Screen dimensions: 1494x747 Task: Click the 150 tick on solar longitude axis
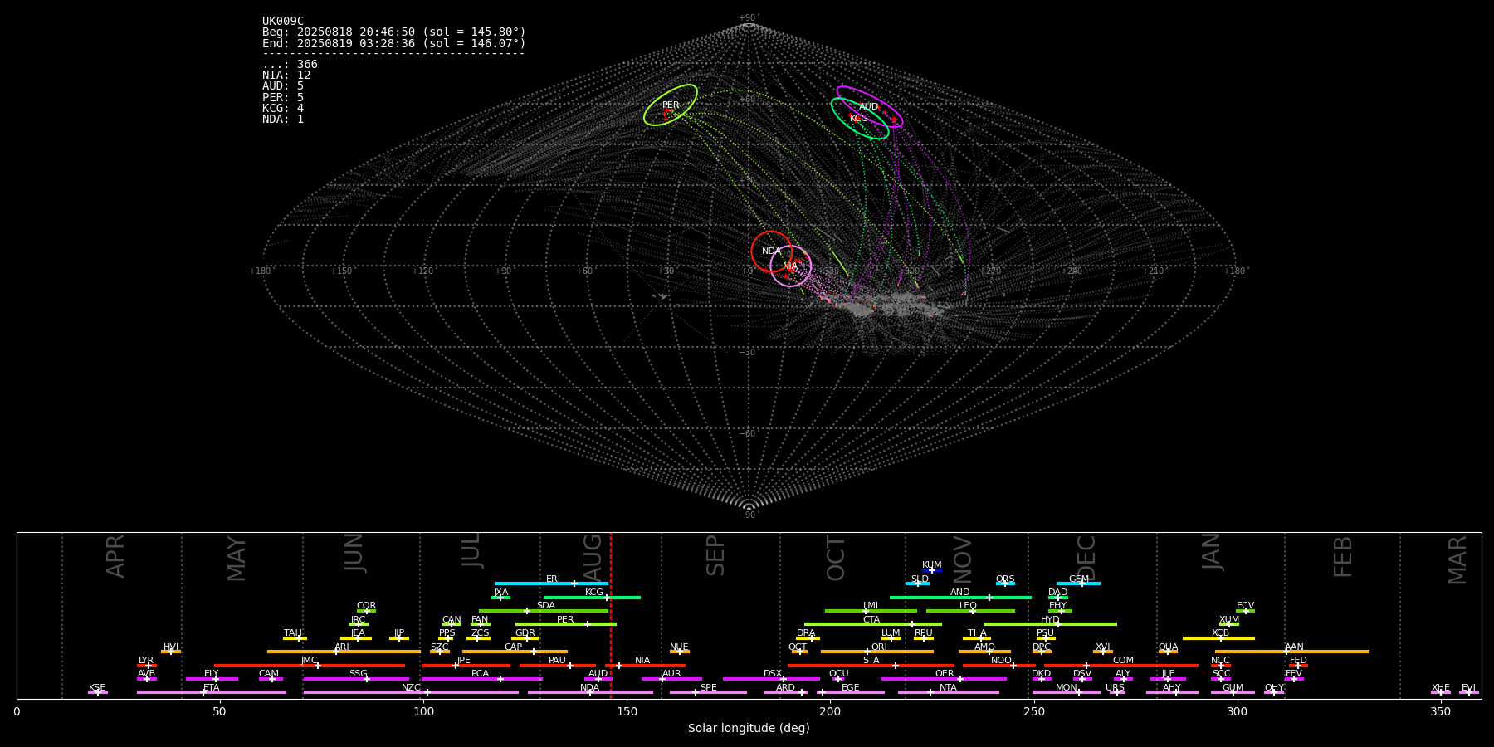(x=627, y=711)
